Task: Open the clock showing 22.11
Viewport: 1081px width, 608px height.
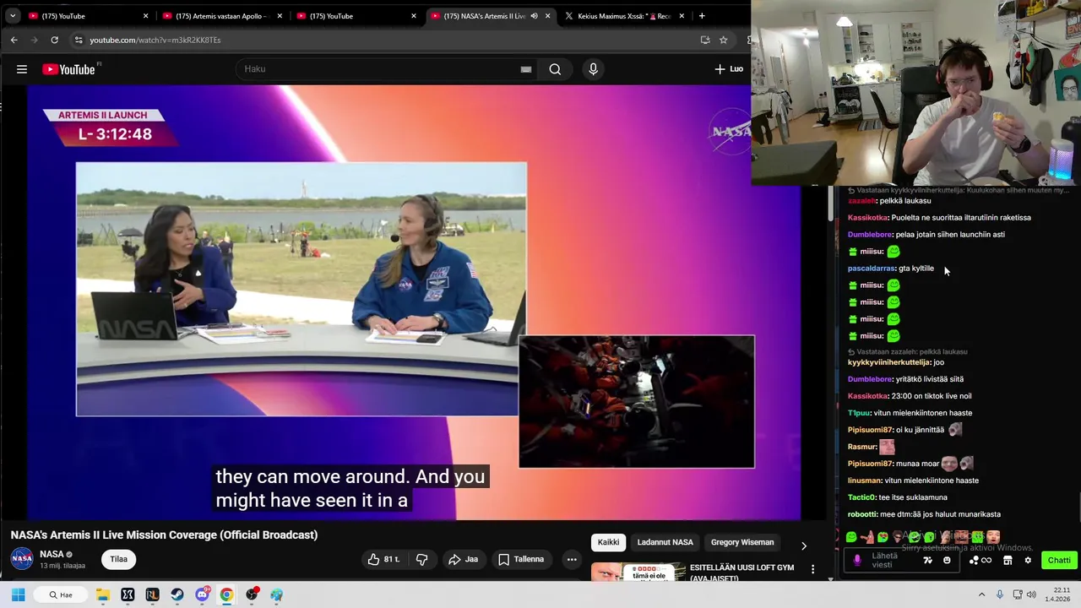Action: [1057, 594]
